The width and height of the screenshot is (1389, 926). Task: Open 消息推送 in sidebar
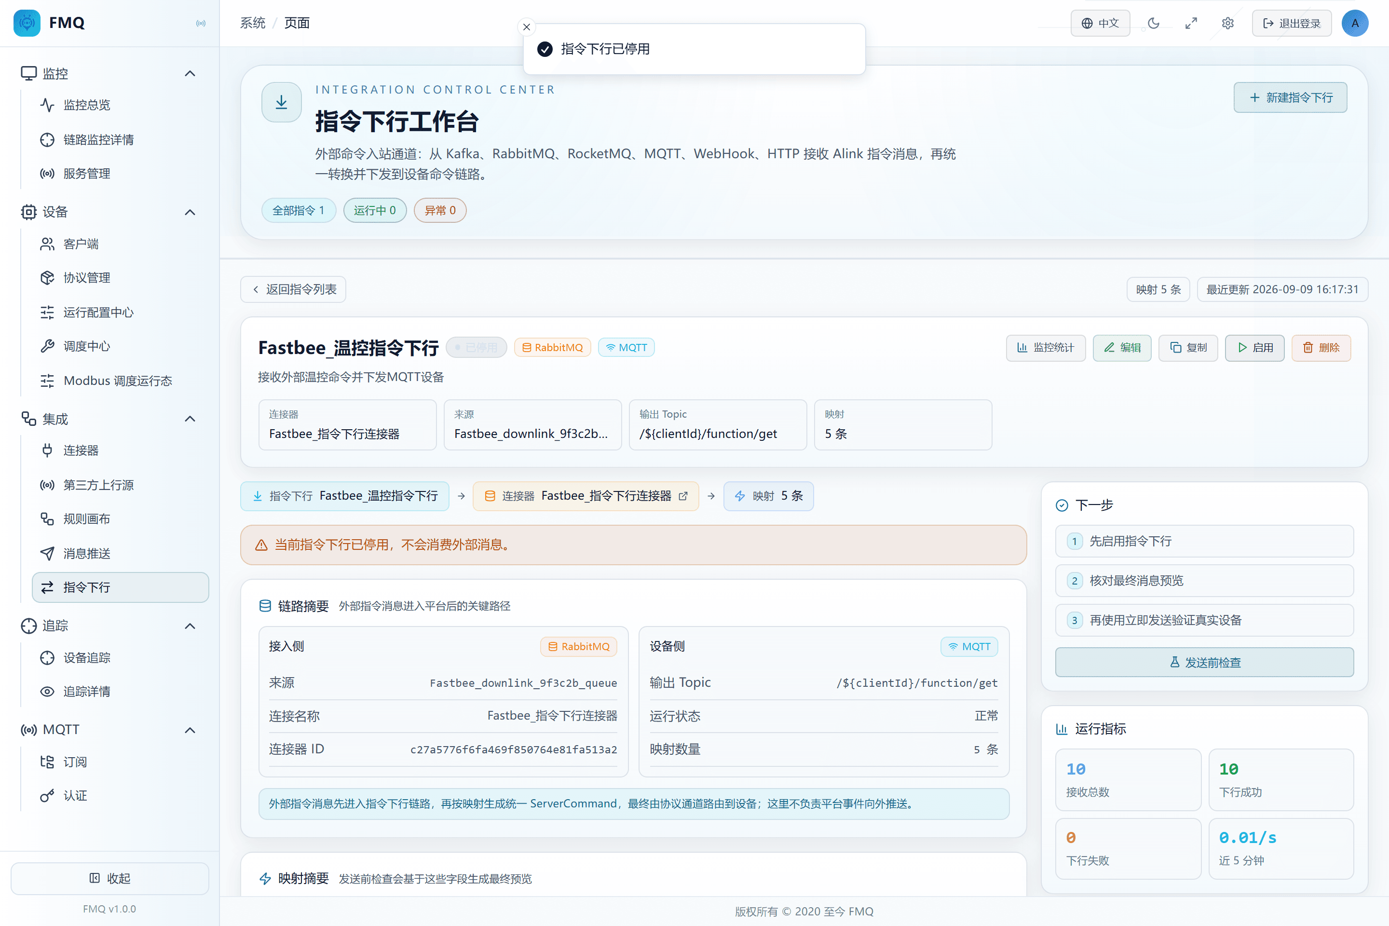(121, 553)
